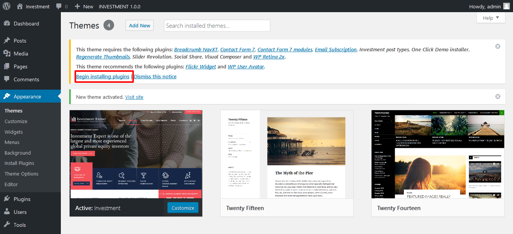Click the Tools wrench icon
Viewport: 513px width, 234px height.
coord(7,225)
